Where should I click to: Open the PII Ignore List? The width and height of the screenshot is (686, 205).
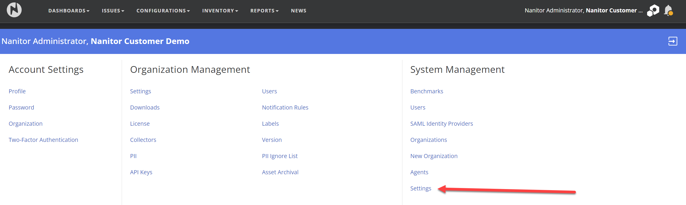[279, 156]
